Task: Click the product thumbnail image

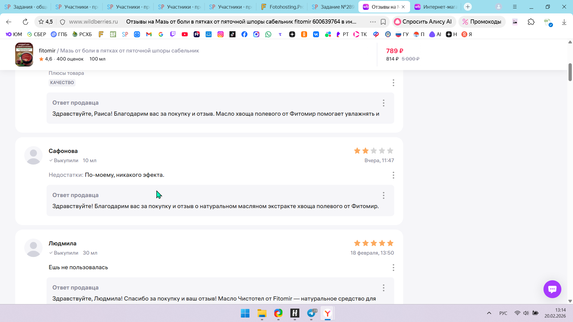Action: [x=24, y=55]
